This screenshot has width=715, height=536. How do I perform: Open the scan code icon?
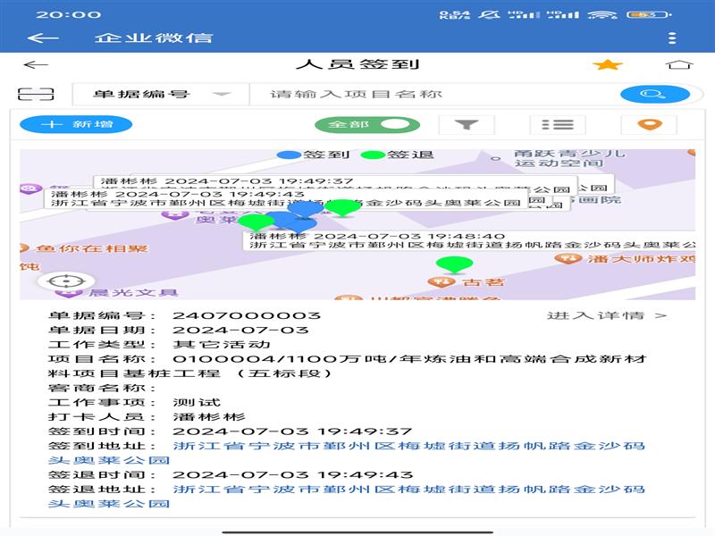[36, 94]
